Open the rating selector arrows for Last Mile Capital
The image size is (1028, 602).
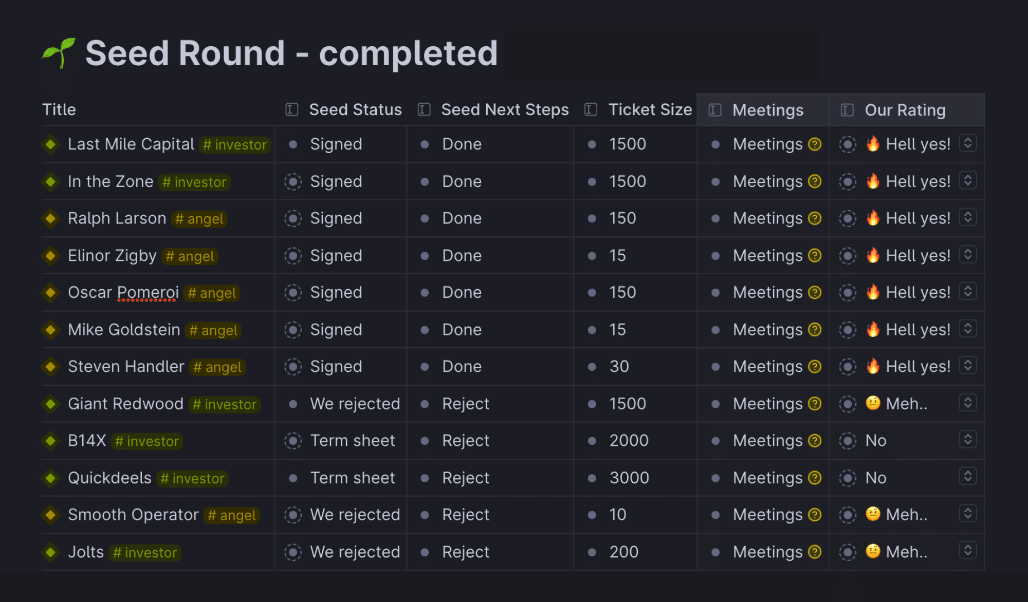[x=968, y=143]
